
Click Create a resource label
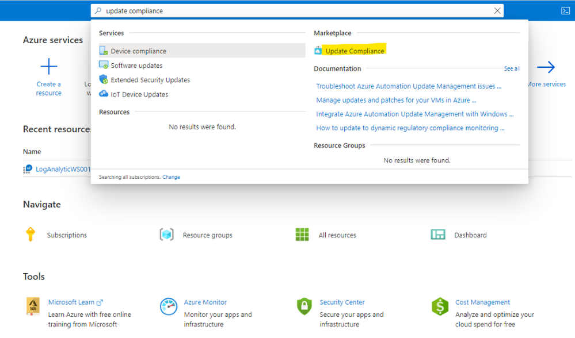pos(49,89)
